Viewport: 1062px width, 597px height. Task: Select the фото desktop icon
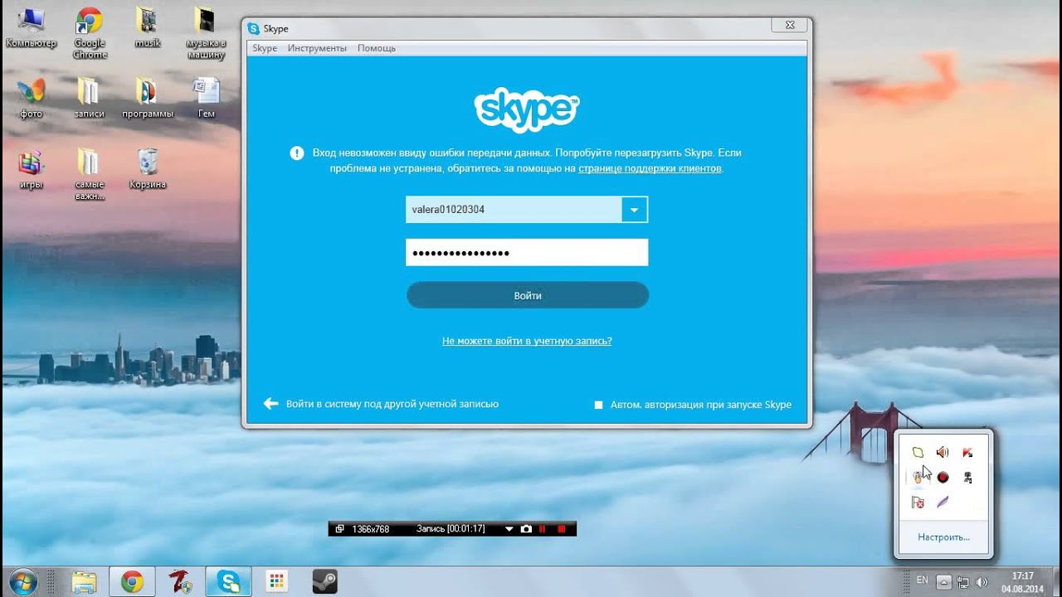pyautogui.click(x=31, y=99)
